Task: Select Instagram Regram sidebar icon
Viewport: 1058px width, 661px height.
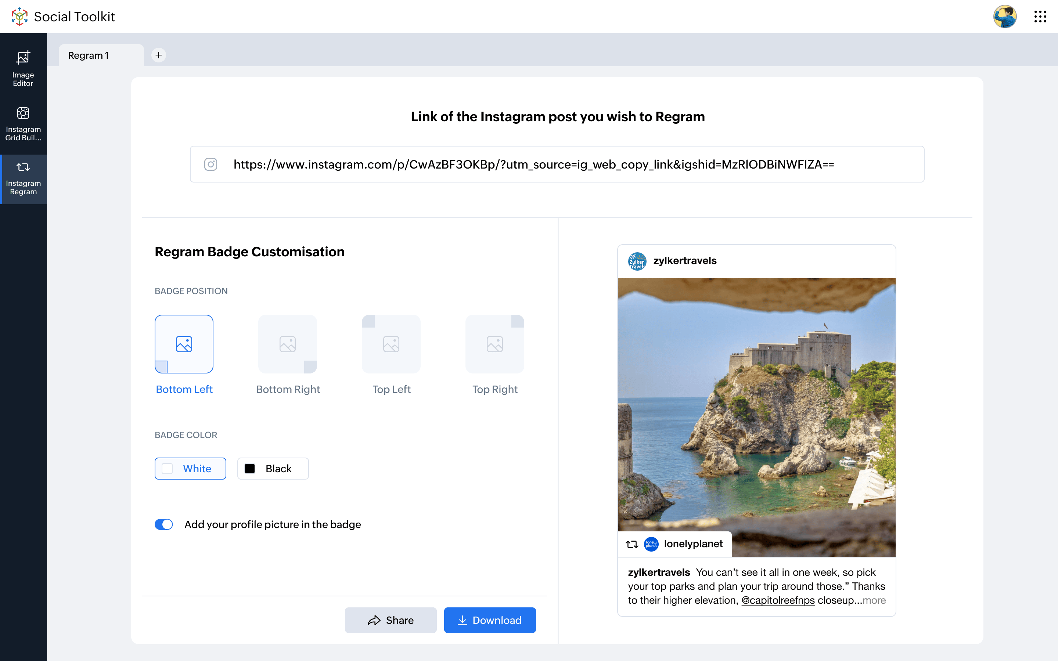Action: coord(23,179)
